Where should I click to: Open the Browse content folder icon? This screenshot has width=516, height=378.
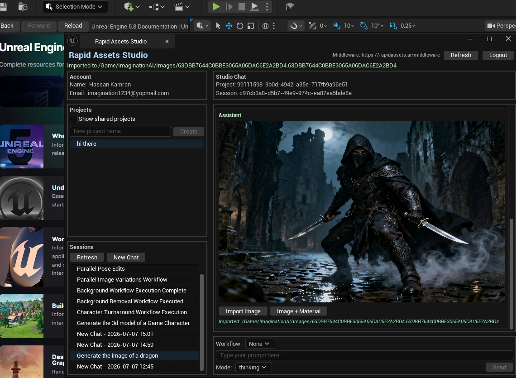click(23, 7)
